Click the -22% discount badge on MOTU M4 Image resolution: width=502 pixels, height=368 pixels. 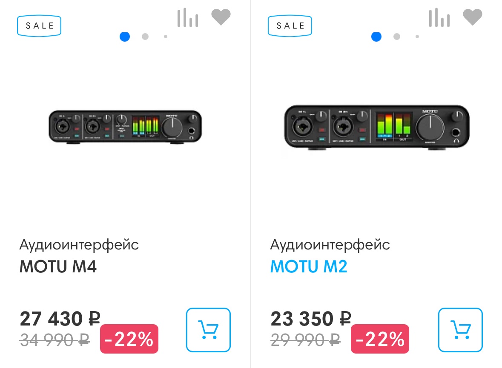pos(129,339)
